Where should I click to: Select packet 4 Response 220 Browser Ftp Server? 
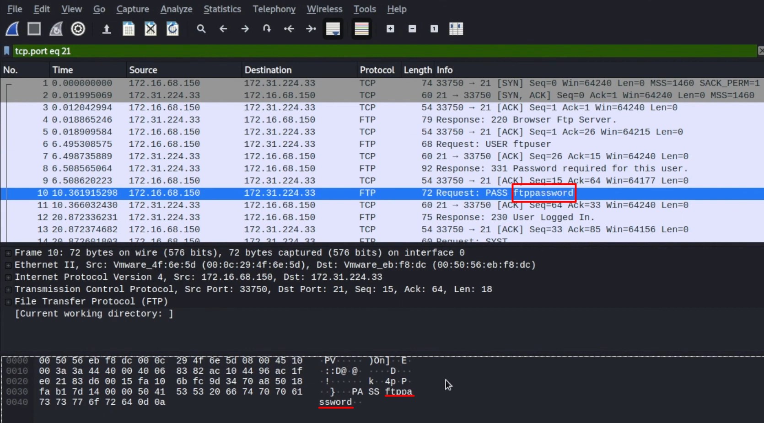coord(382,120)
